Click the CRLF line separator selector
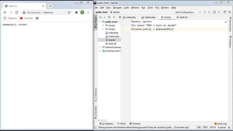 click(205, 127)
